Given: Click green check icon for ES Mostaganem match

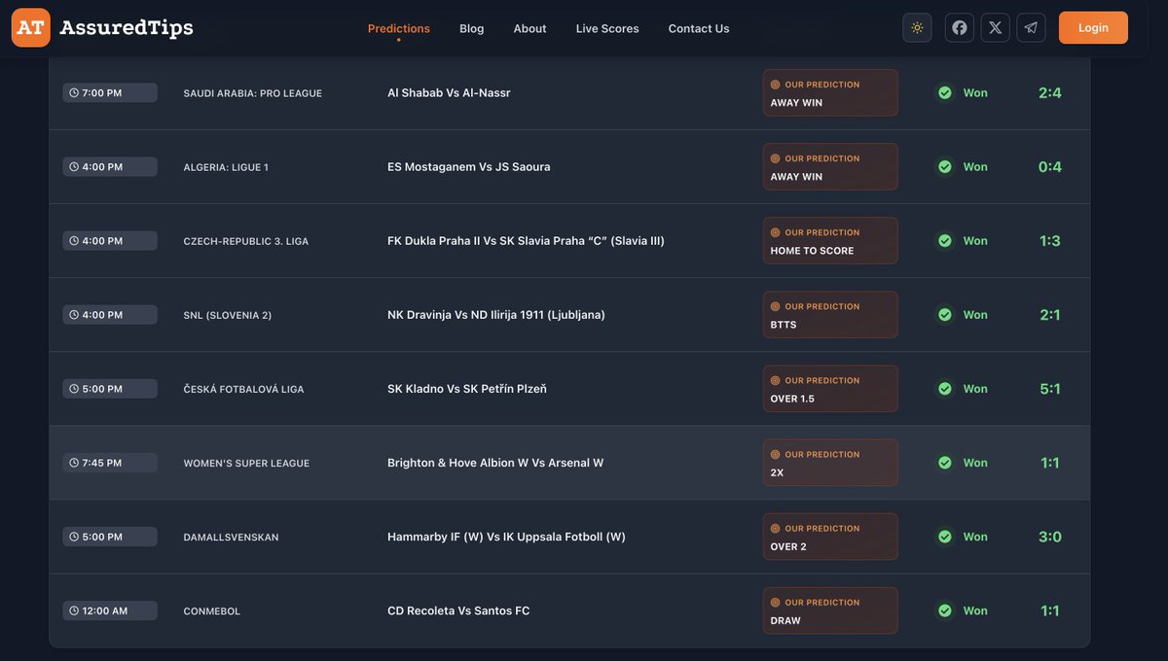Looking at the screenshot, I should (x=944, y=167).
